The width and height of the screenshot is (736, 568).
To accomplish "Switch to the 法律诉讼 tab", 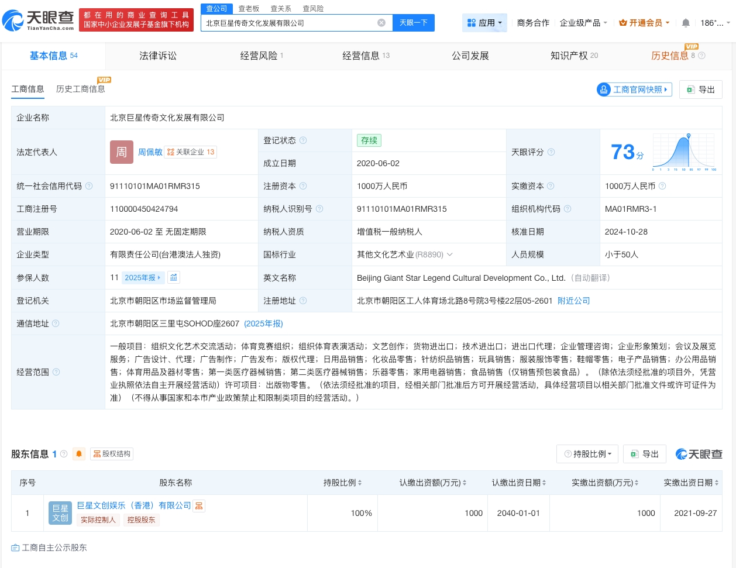I will [x=158, y=56].
